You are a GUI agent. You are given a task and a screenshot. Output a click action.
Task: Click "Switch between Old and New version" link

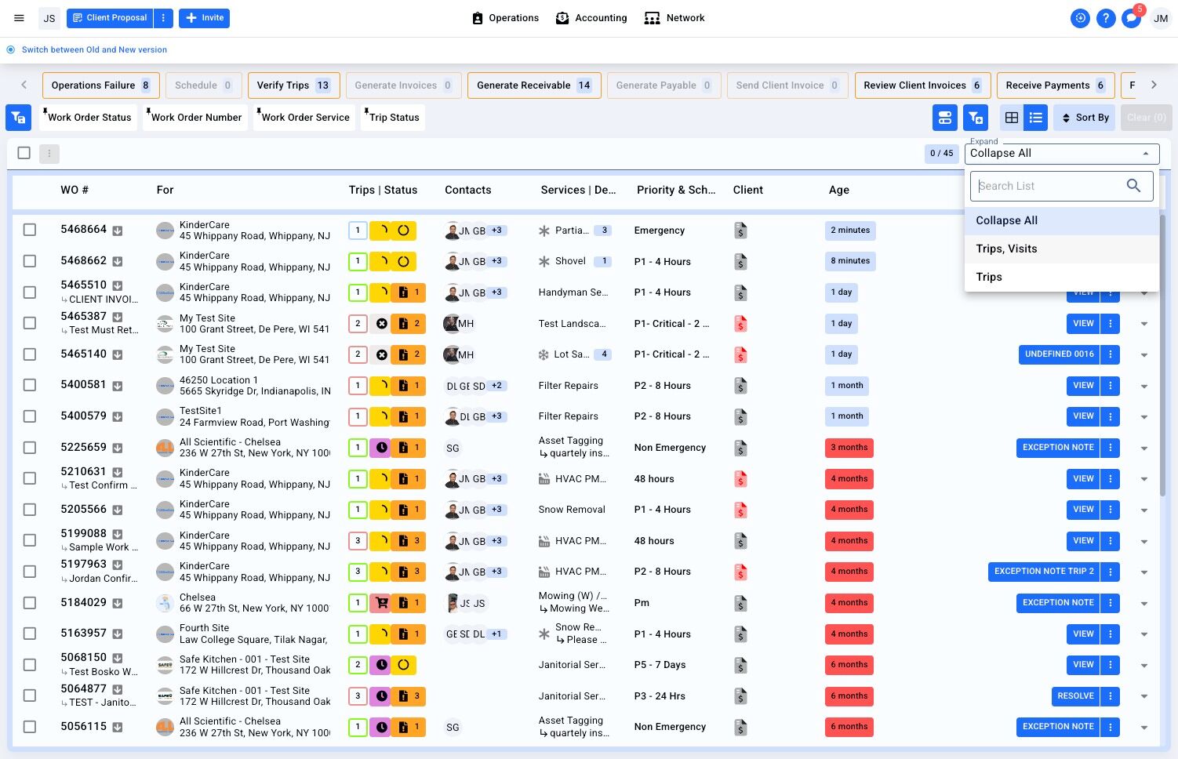point(94,49)
